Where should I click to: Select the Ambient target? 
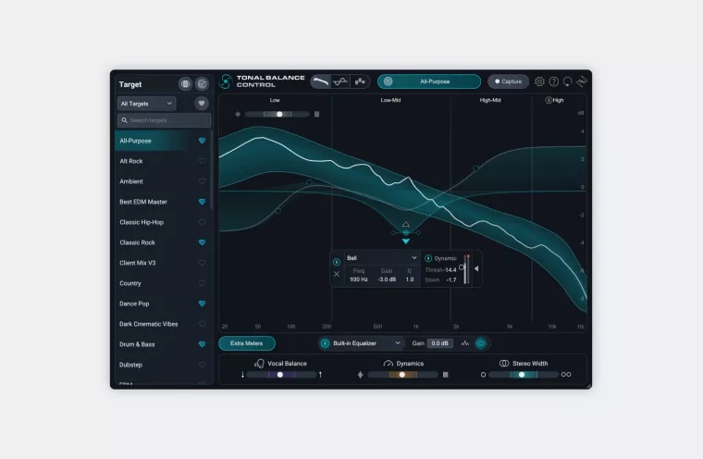pyautogui.click(x=162, y=181)
